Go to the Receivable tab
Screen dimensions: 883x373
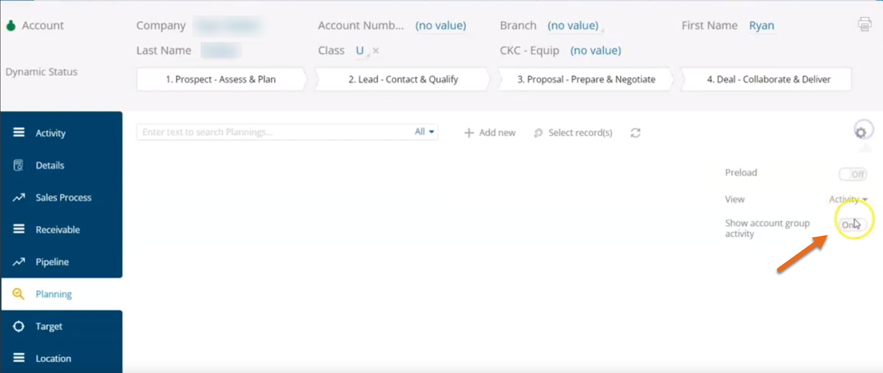57,230
